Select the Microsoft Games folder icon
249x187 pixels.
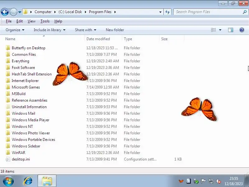[8, 87]
